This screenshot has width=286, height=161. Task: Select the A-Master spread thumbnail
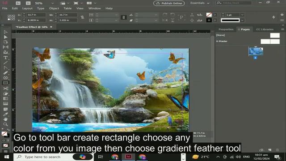pos(270,42)
